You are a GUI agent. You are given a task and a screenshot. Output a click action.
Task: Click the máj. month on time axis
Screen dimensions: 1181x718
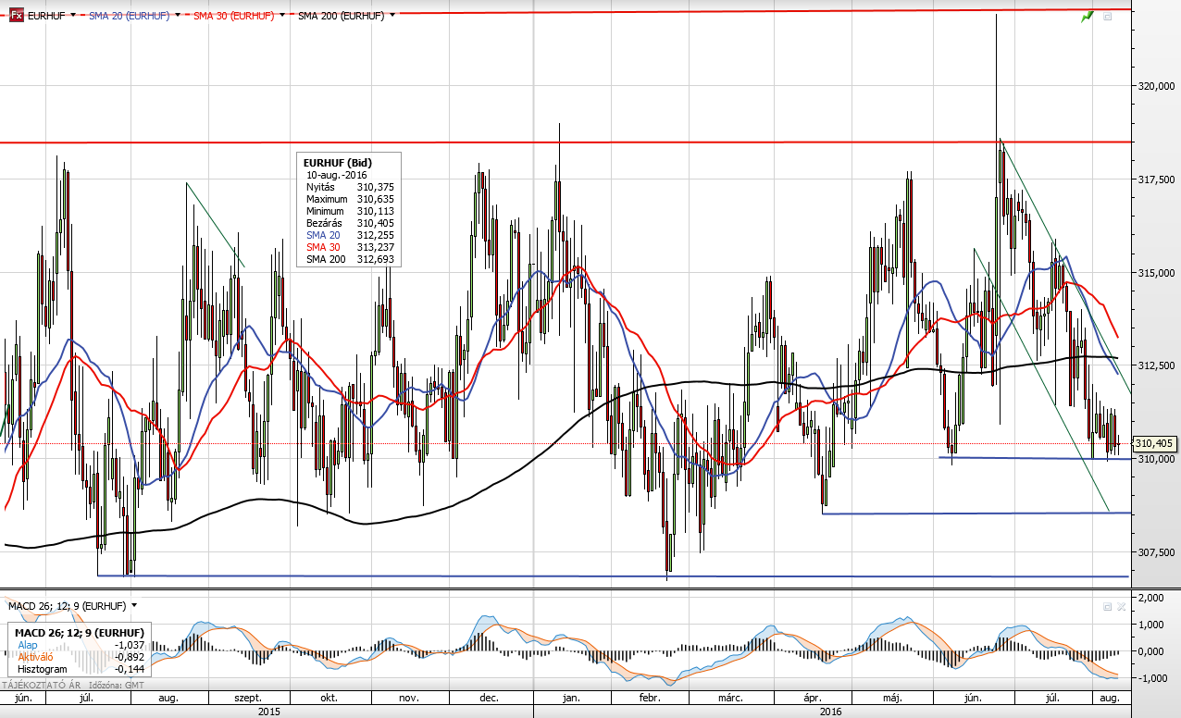(x=892, y=699)
